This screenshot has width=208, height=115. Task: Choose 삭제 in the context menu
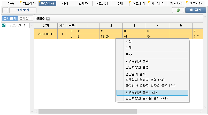(129, 48)
